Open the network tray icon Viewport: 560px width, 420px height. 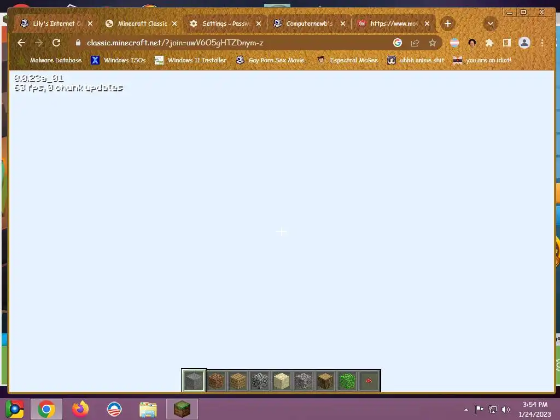pyautogui.click(x=493, y=409)
